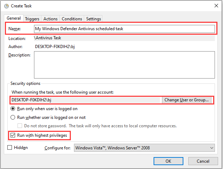
Task: Choose Run whether user is logged on or not
Action: [13, 117]
